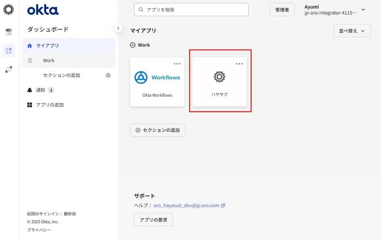Click the ダッシュボード heading
The width and height of the screenshot is (381, 240).
48,29
